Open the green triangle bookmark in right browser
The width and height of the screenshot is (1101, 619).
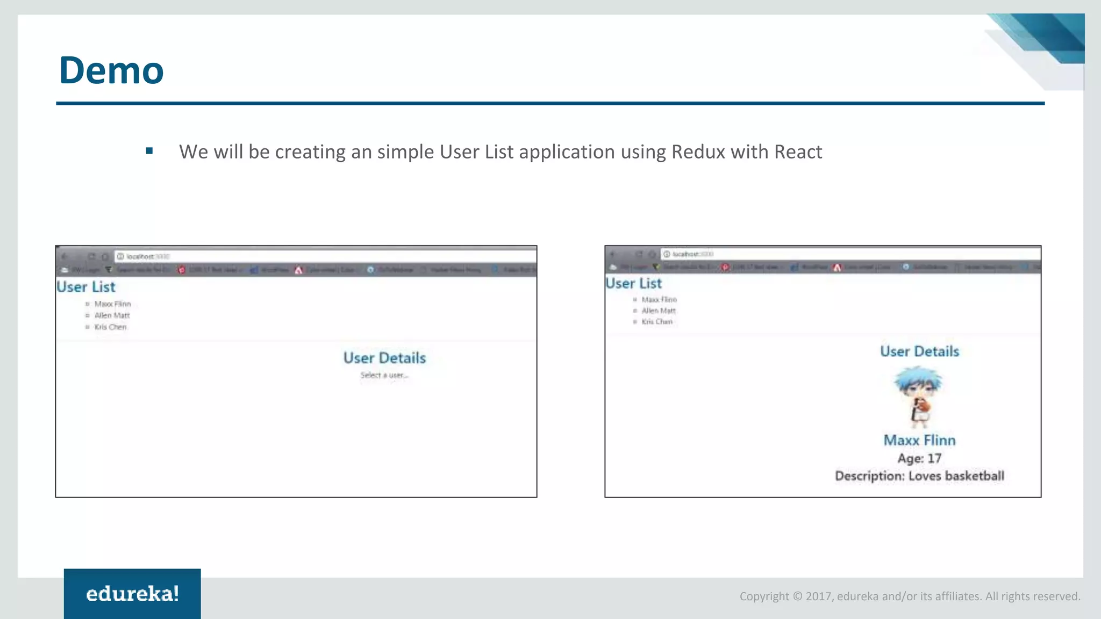tap(656, 267)
